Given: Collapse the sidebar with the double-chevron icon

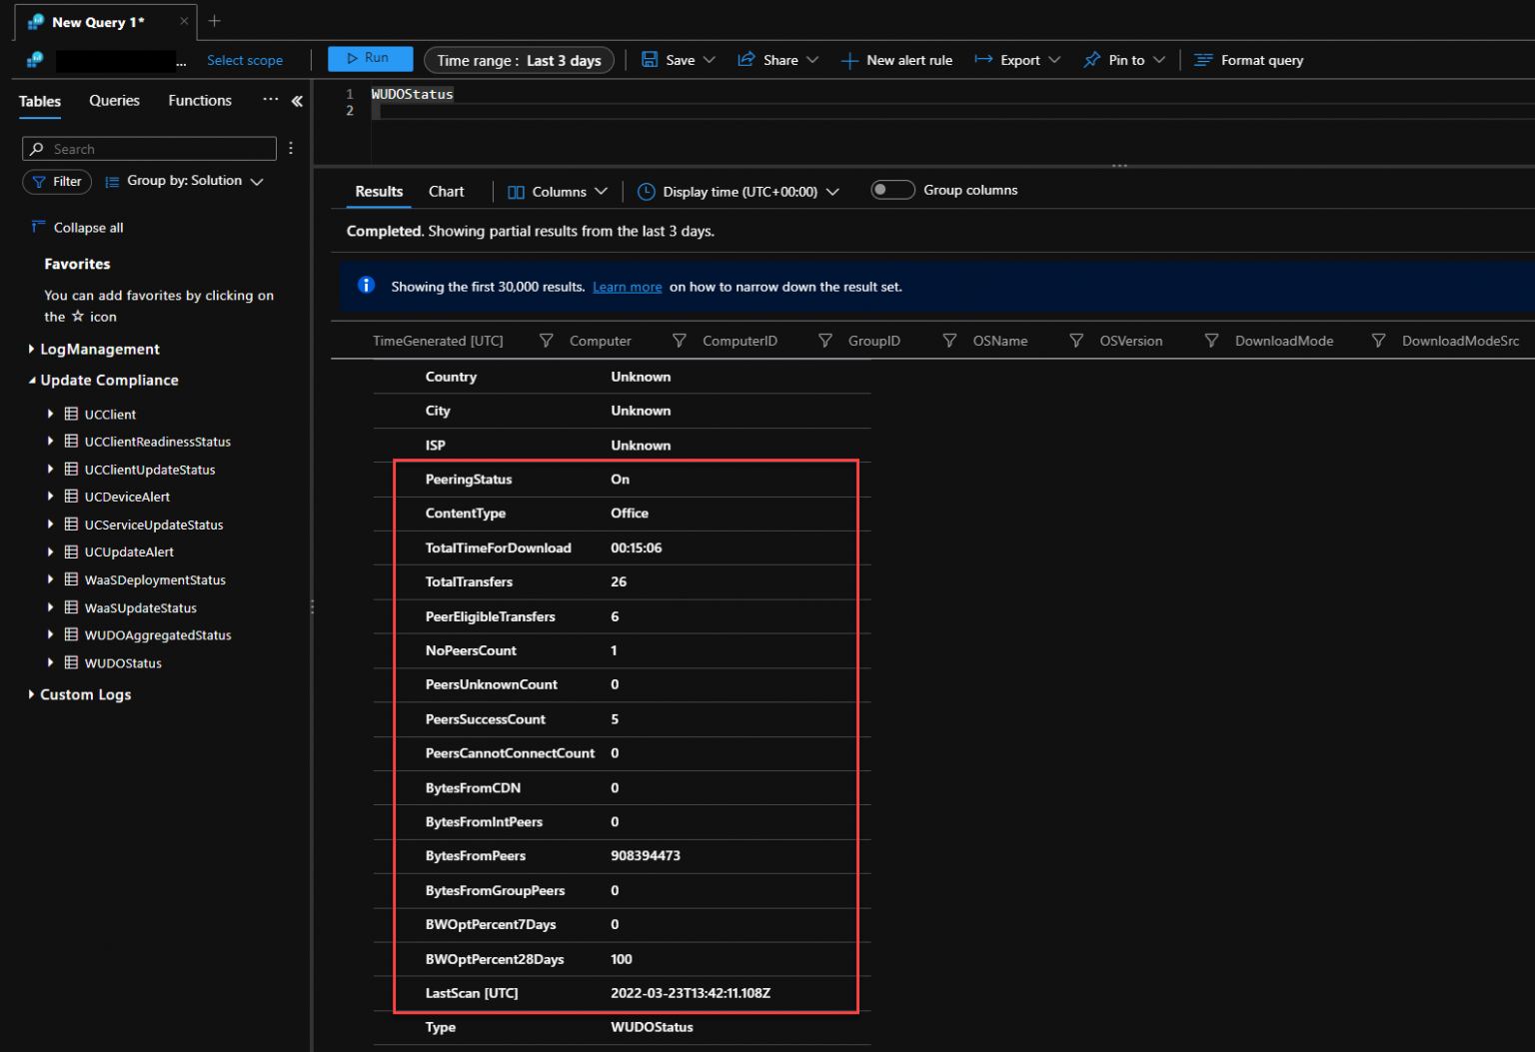Looking at the screenshot, I should 297,100.
